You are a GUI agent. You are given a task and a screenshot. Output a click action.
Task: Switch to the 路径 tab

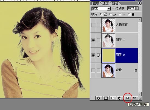pos(115,3)
